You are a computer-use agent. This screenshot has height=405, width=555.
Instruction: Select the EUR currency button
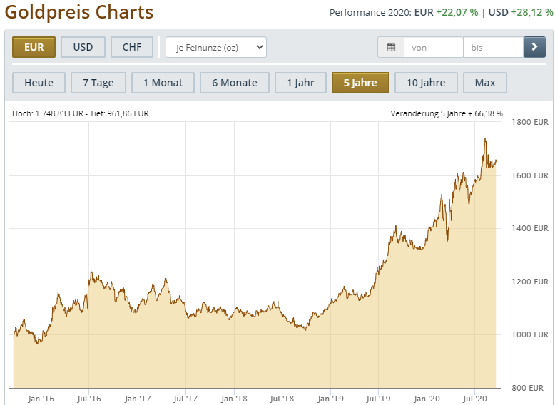click(34, 47)
